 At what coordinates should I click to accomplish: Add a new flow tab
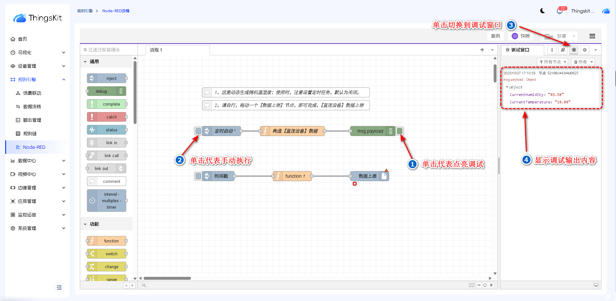(x=482, y=50)
